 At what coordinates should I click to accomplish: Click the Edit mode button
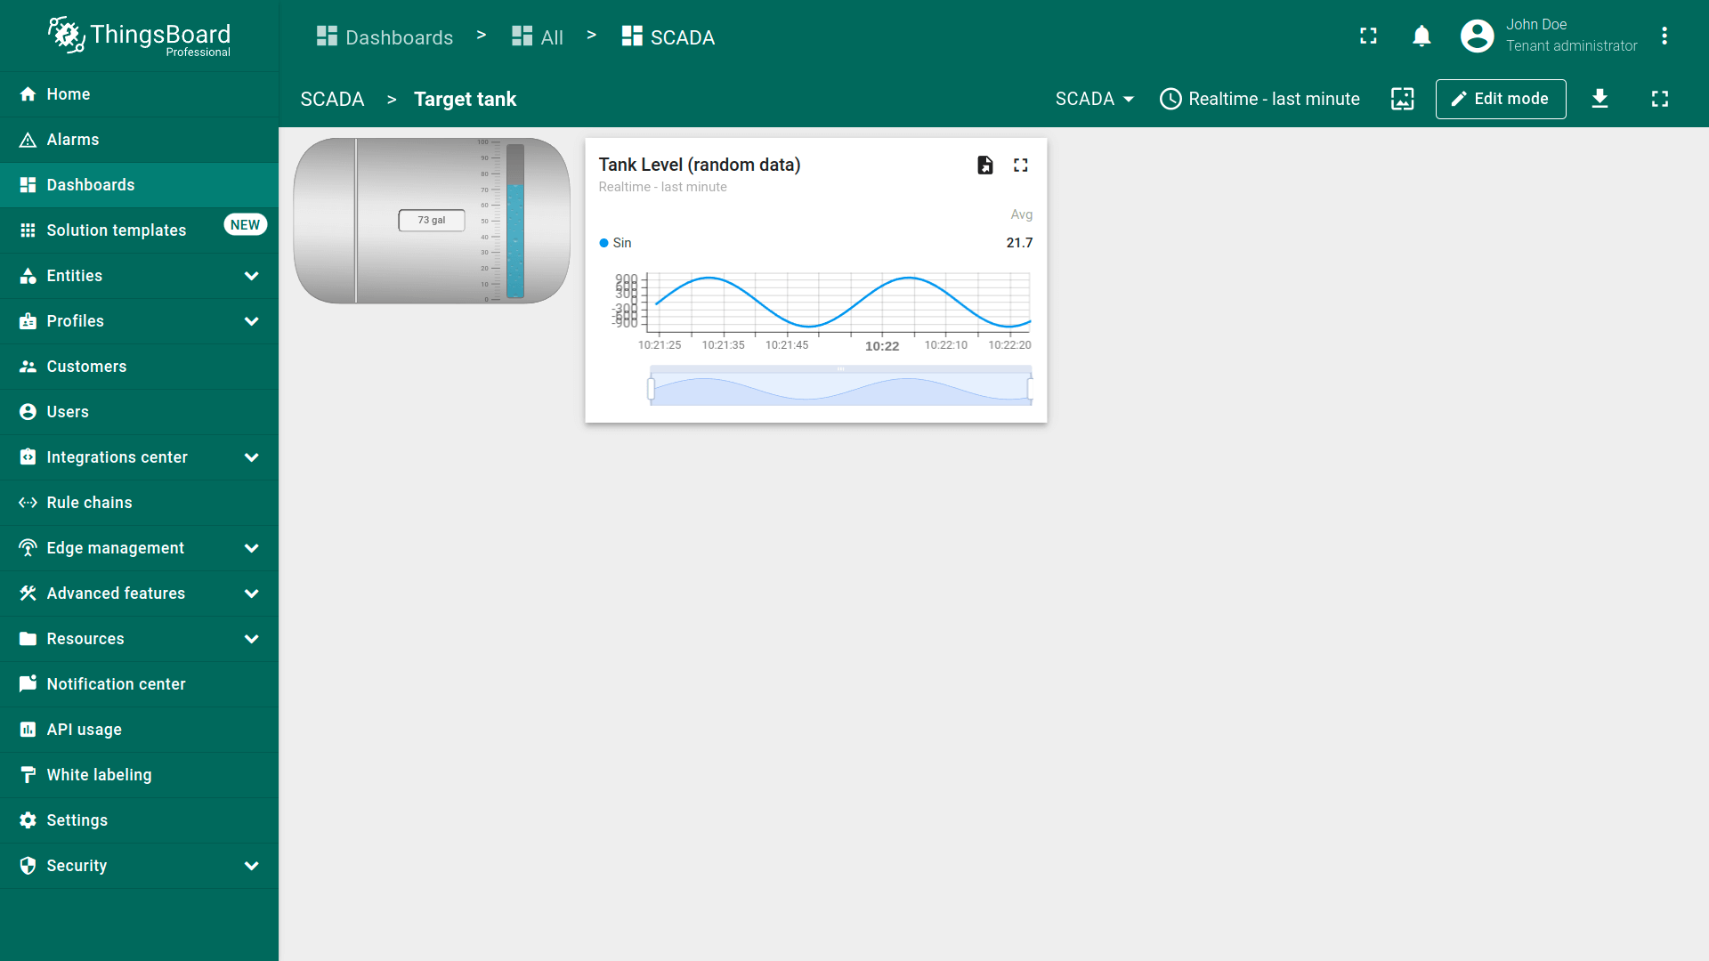click(1500, 99)
